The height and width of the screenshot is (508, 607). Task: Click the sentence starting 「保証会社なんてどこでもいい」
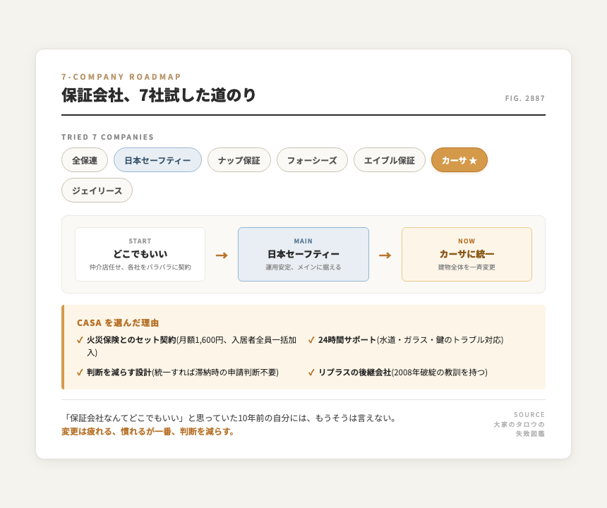[x=230, y=418]
